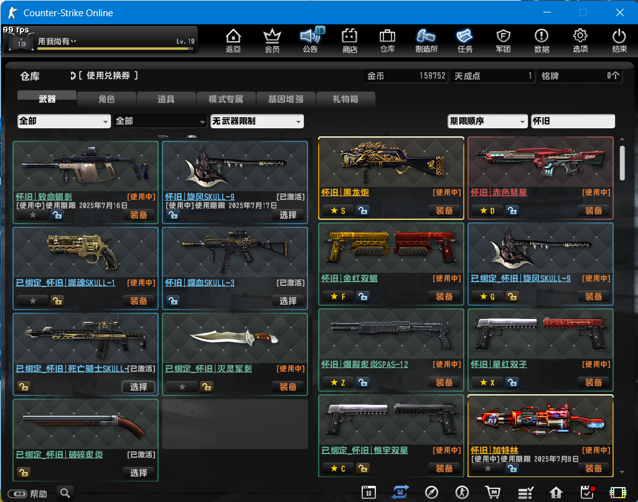Screen dimensions: 638x502
Task: Toggle favorite star on 灭灵军刺
Action: coord(182,387)
